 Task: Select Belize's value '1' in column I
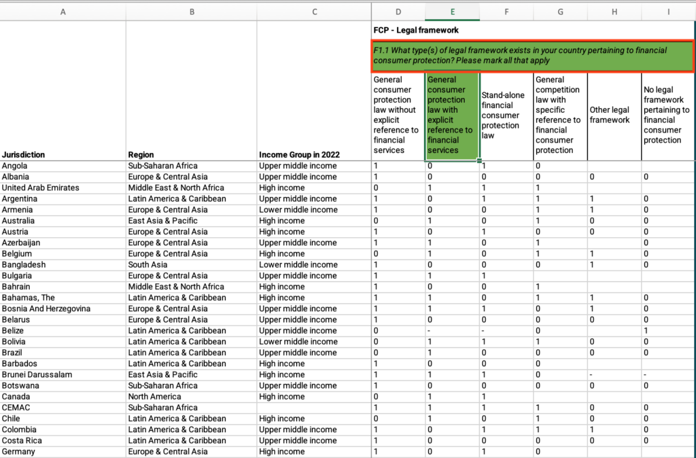pos(669,331)
